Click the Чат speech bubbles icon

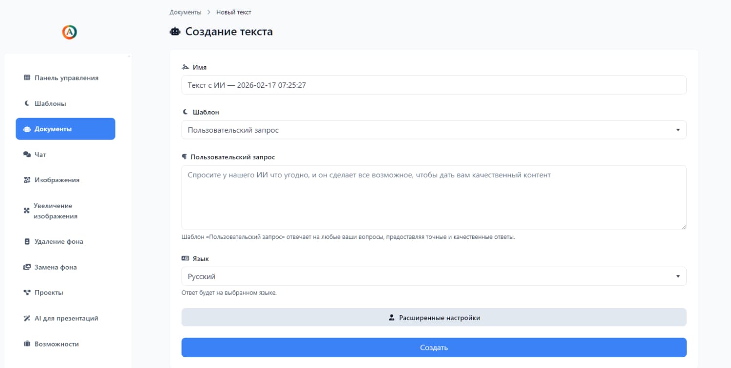click(x=27, y=155)
